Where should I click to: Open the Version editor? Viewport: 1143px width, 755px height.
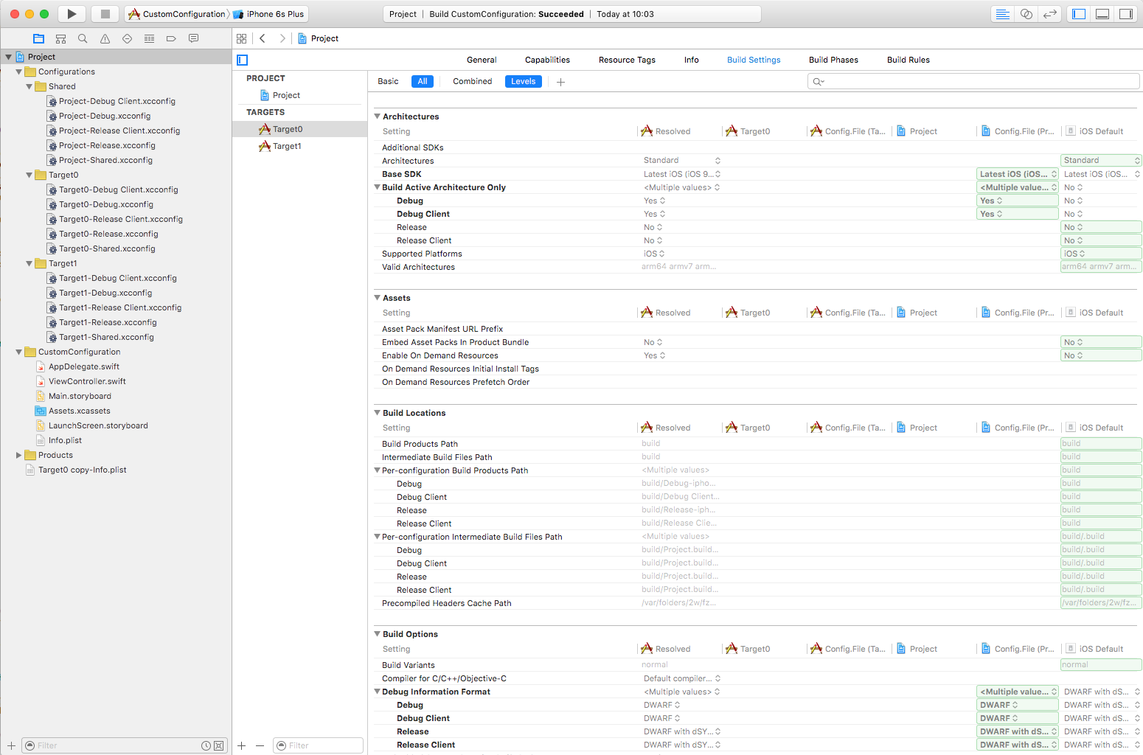pos(1050,14)
